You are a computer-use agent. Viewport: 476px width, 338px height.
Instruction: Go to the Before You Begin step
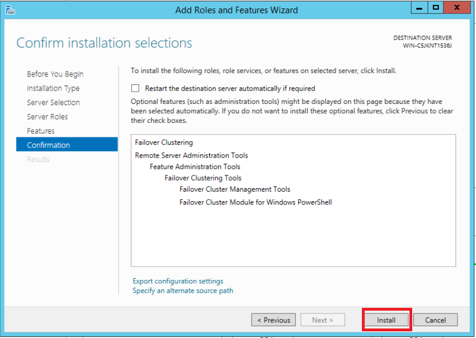tap(55, 74)
